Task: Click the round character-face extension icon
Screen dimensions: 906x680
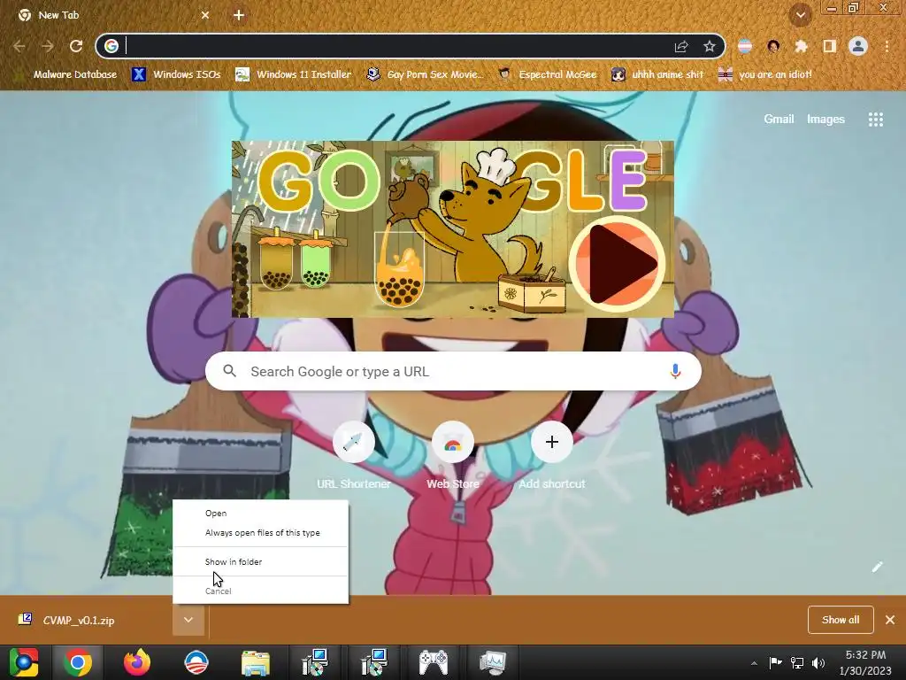Action: pyautogui.click(x=773, y=46)
